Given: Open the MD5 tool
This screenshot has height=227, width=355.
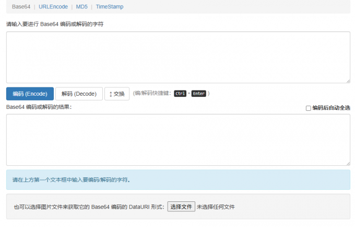Looking at the screenshot, I should point(81,7).
